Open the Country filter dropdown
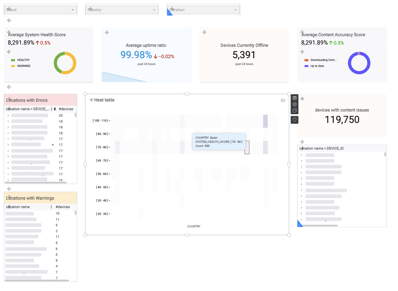The image size is (398, 291). coord(122,10)
